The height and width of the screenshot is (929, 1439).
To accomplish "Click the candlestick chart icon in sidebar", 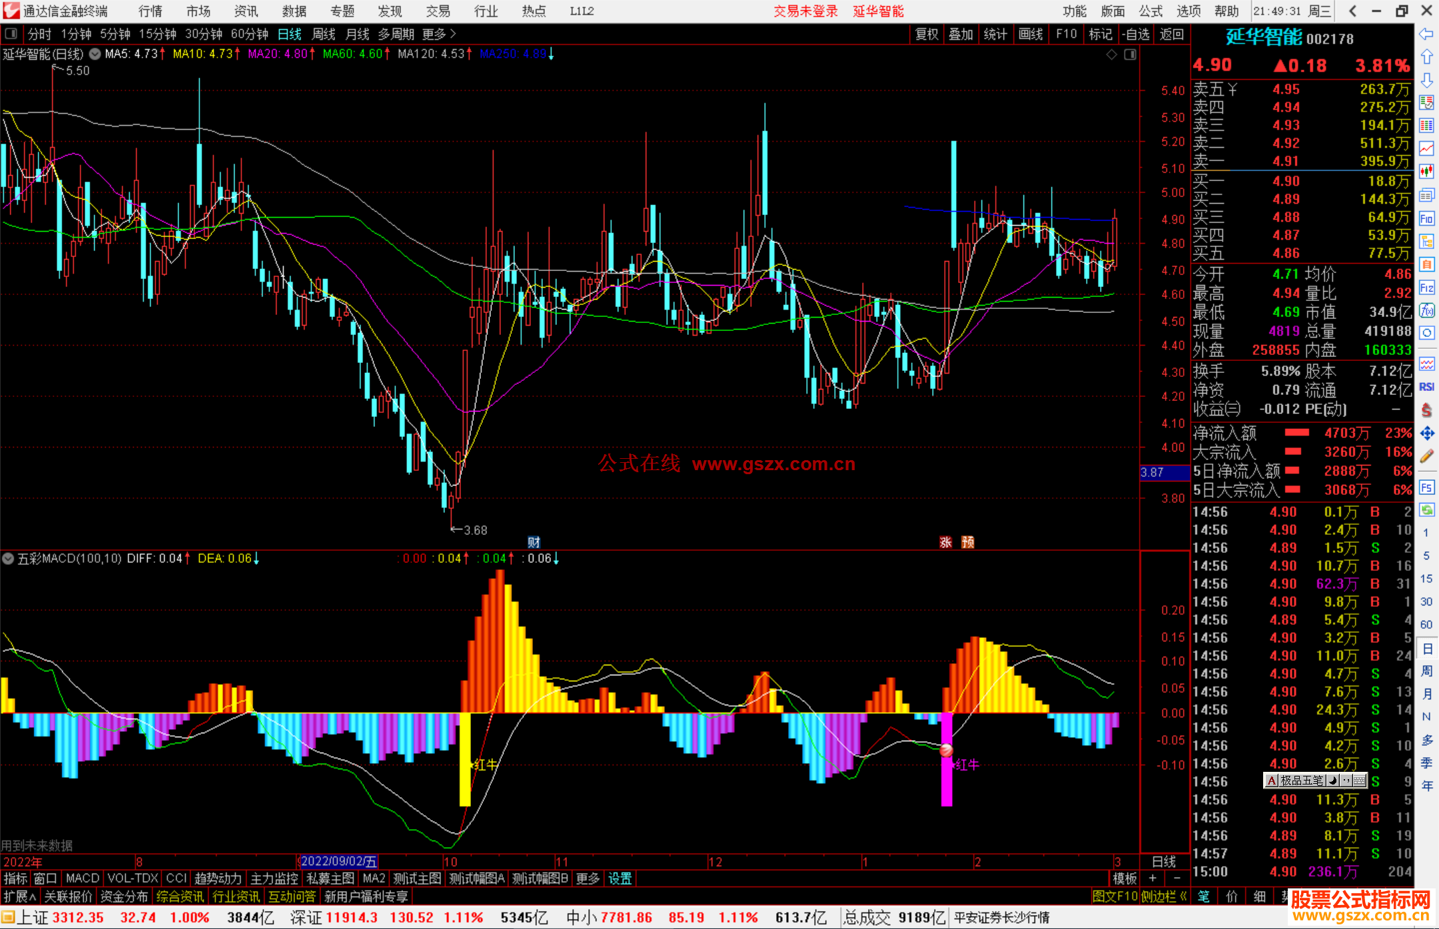I will [x=1426, y=171].
